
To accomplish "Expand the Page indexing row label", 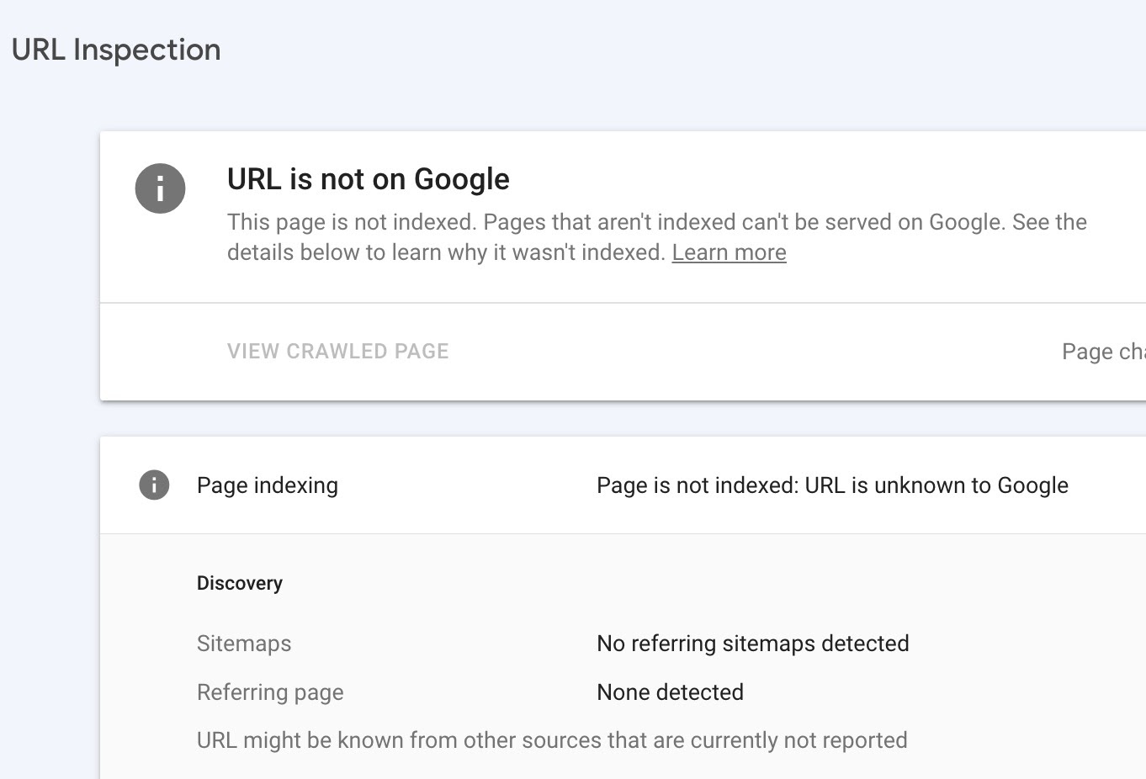I will [x=267, y=485].
